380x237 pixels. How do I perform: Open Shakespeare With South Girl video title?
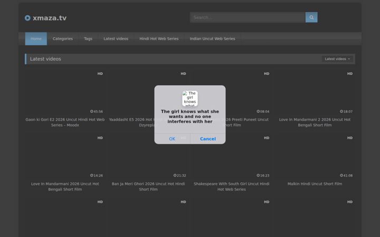232,186
